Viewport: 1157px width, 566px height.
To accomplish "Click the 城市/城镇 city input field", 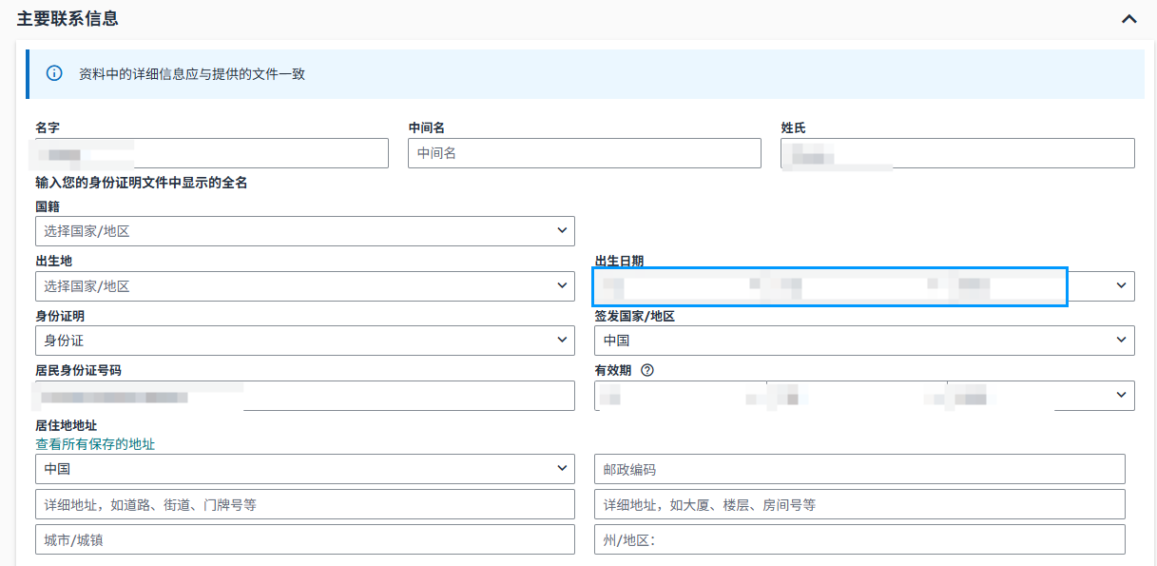I will [305, 539].
